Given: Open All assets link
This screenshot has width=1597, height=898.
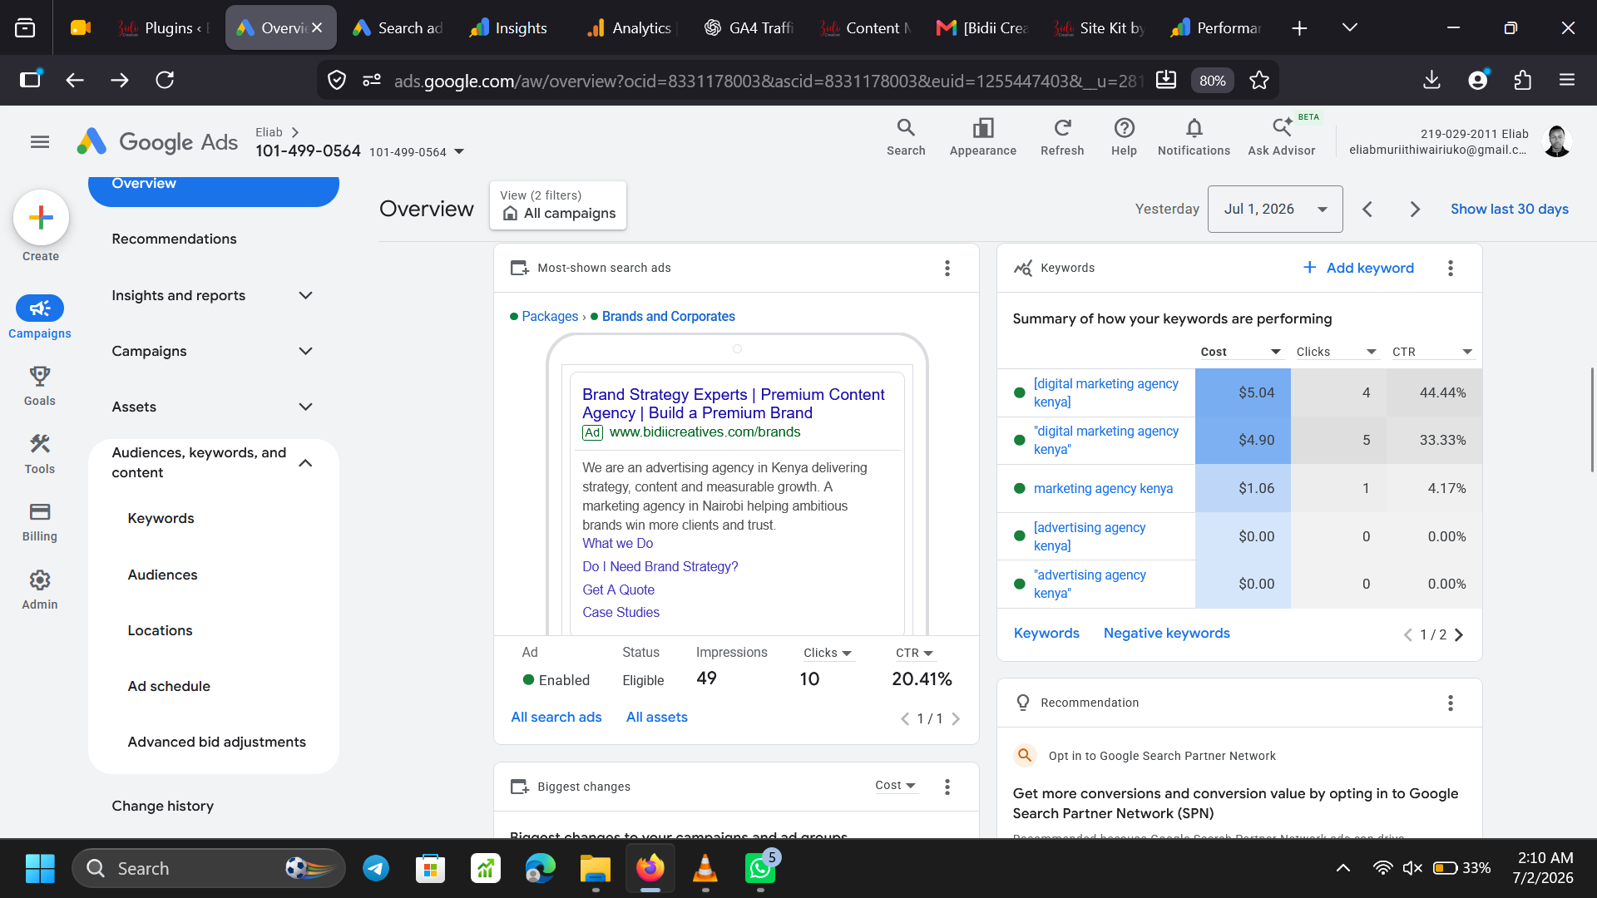Looking at the screenshot, I should click(x=656, y=717).
